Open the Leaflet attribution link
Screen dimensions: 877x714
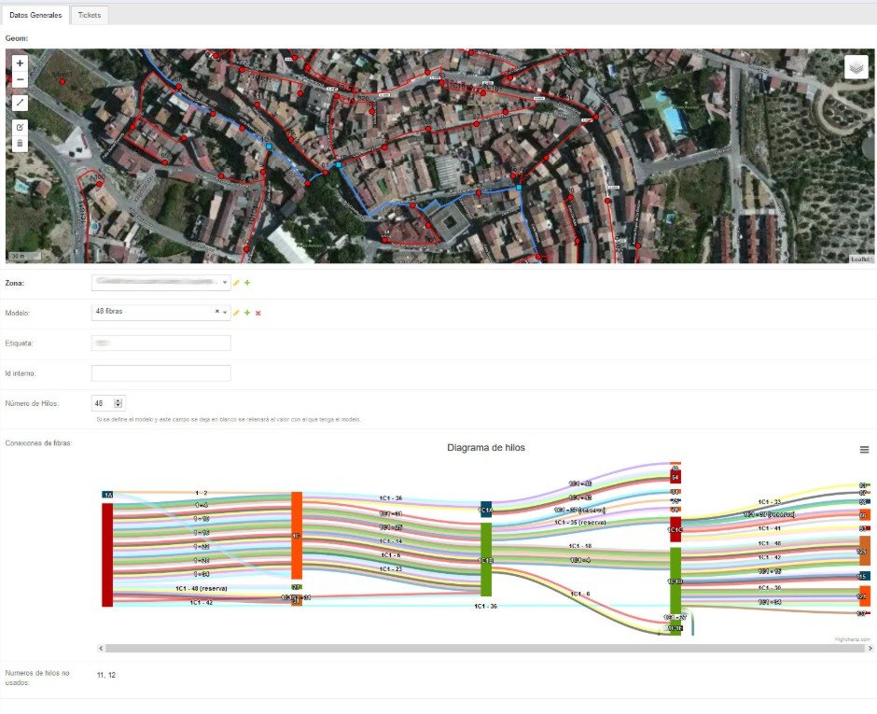859,259
